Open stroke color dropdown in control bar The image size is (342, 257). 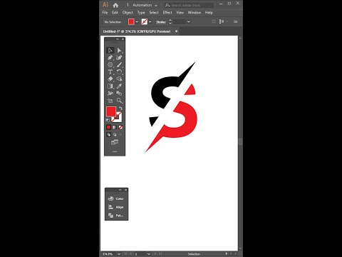coord(150,21)
